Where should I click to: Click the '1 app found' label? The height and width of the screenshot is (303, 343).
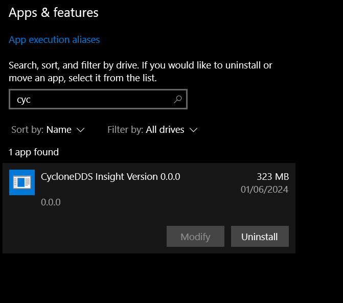pyautogui.click(x=34, y=152)
